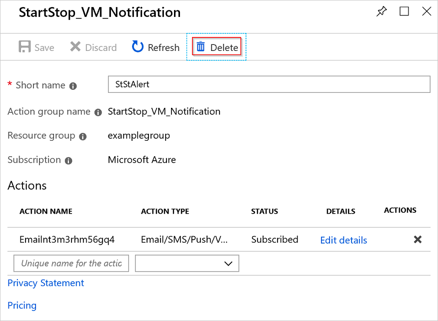Close the StartStop_VM_Notification blade

tap(426, 11)
